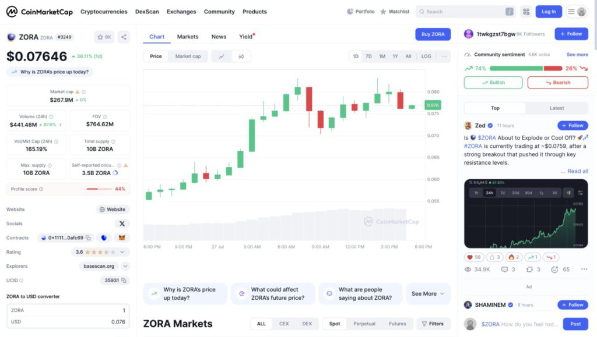Open the QR app download icon
Viewport: 597px width, 337px height.
tap(526, 12)
